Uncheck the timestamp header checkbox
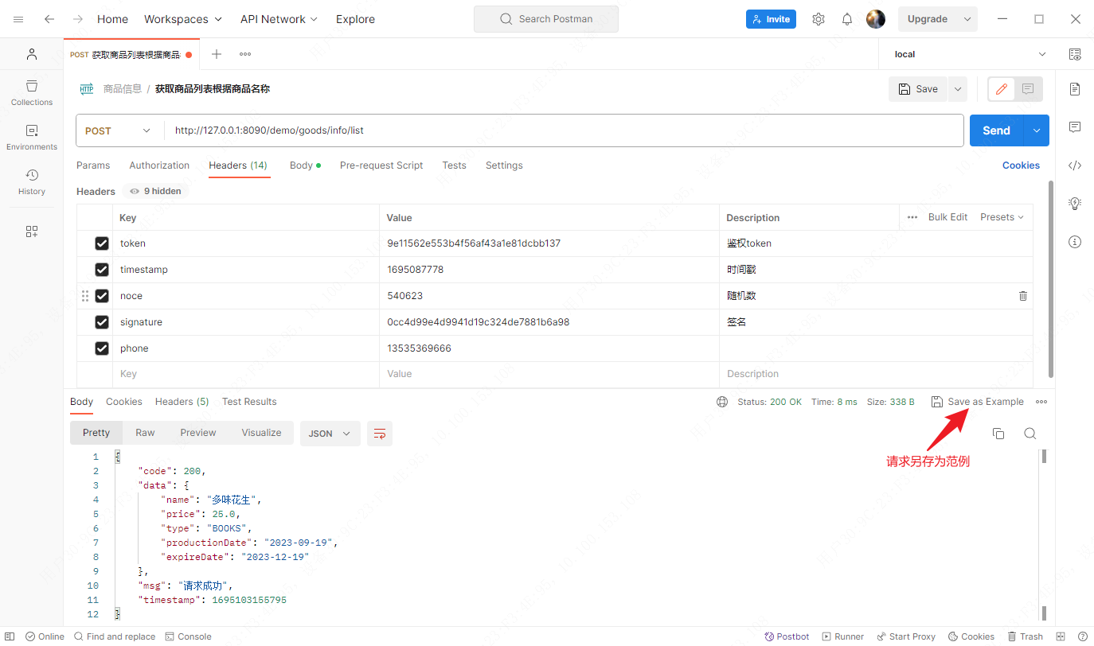The image size is (1094, 646). coord(102,270)
